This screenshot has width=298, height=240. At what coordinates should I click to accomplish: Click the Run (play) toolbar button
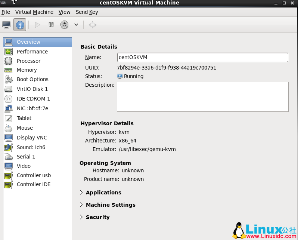click(37, 25)
